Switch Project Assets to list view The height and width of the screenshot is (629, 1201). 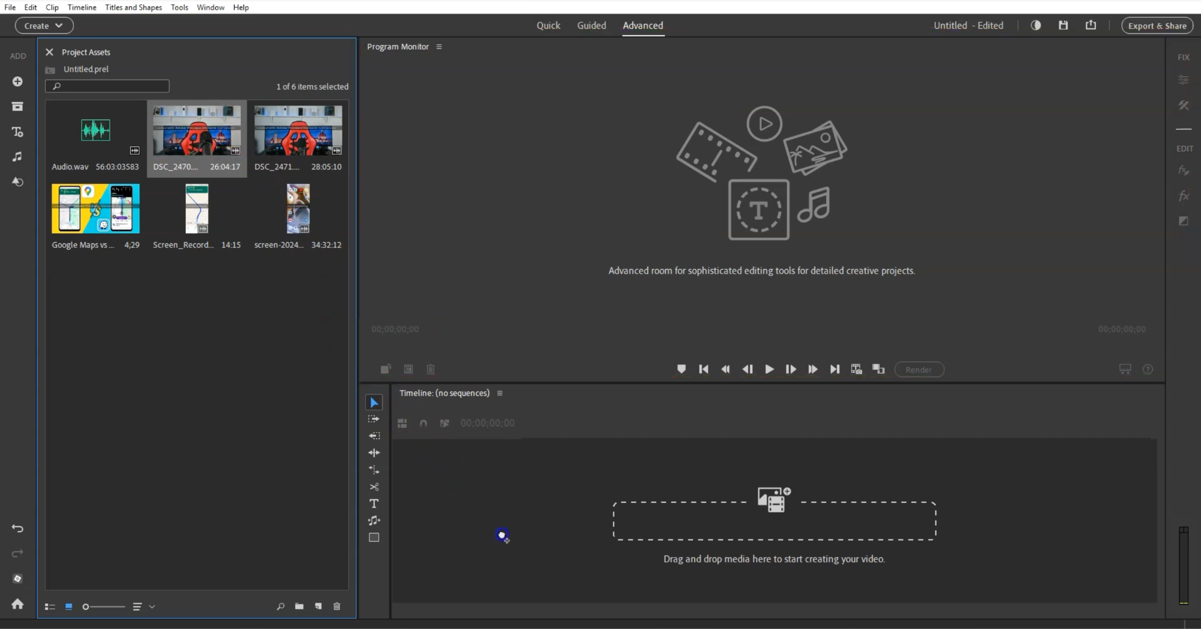click(50, 606)
